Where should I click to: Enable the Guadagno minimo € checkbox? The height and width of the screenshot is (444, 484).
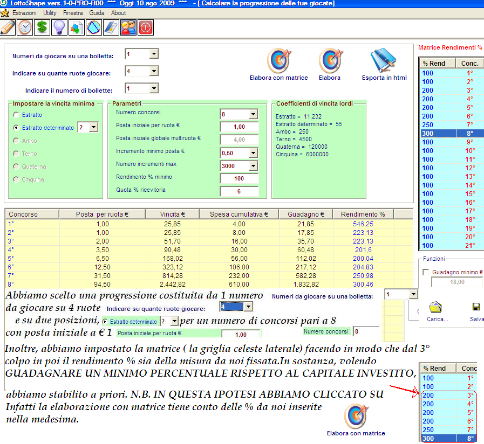coord(426,272)
